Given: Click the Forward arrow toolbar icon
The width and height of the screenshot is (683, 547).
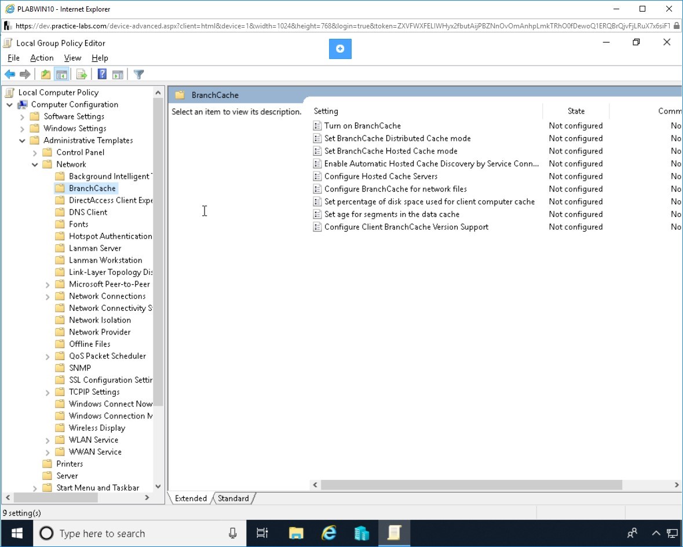Looking at the screenshot, I should (25, 75).
